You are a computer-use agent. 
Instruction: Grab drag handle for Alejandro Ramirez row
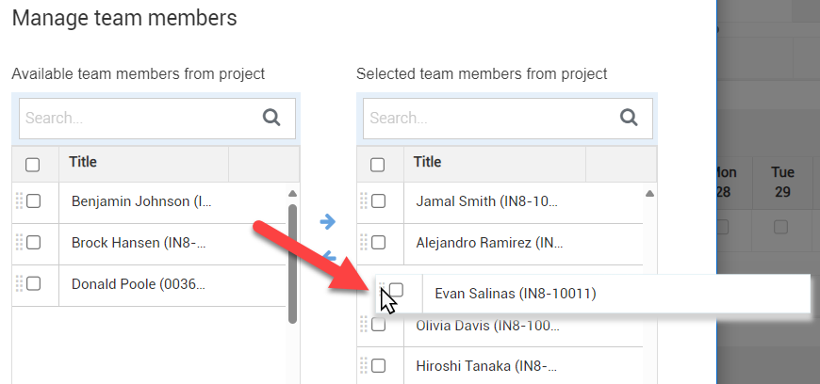(x=364, y=242)
